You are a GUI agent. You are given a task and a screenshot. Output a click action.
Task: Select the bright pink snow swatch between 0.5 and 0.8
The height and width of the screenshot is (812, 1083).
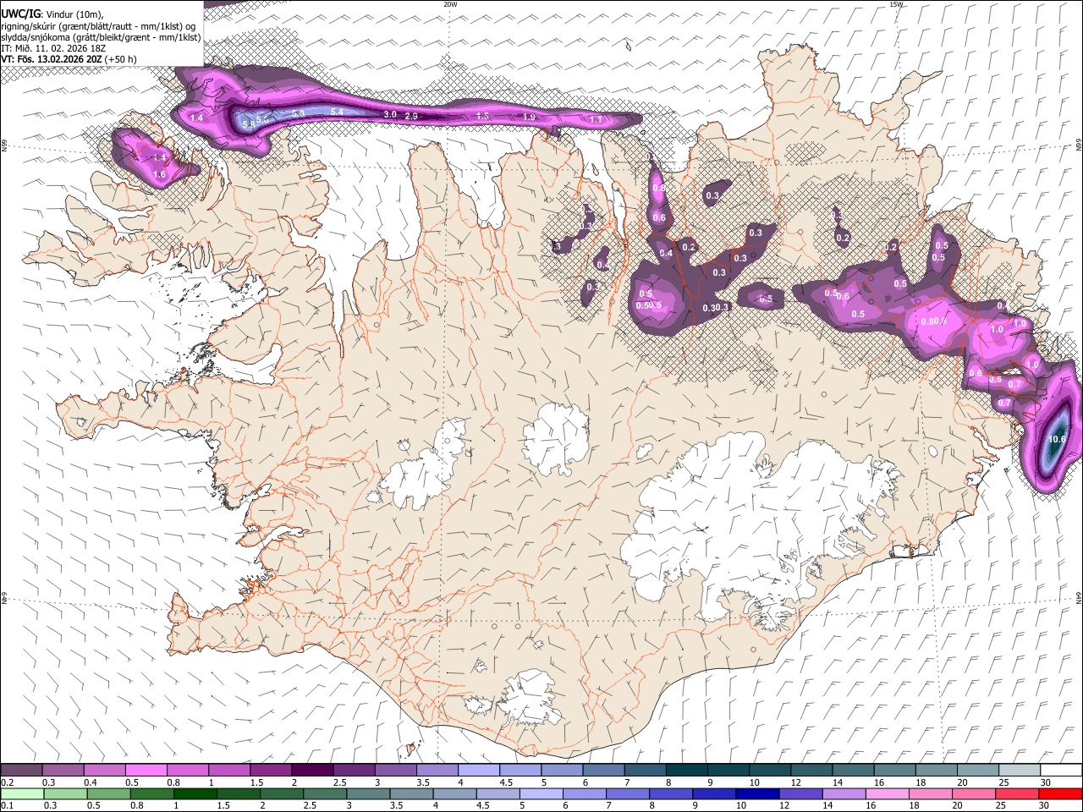pos(146,770)
